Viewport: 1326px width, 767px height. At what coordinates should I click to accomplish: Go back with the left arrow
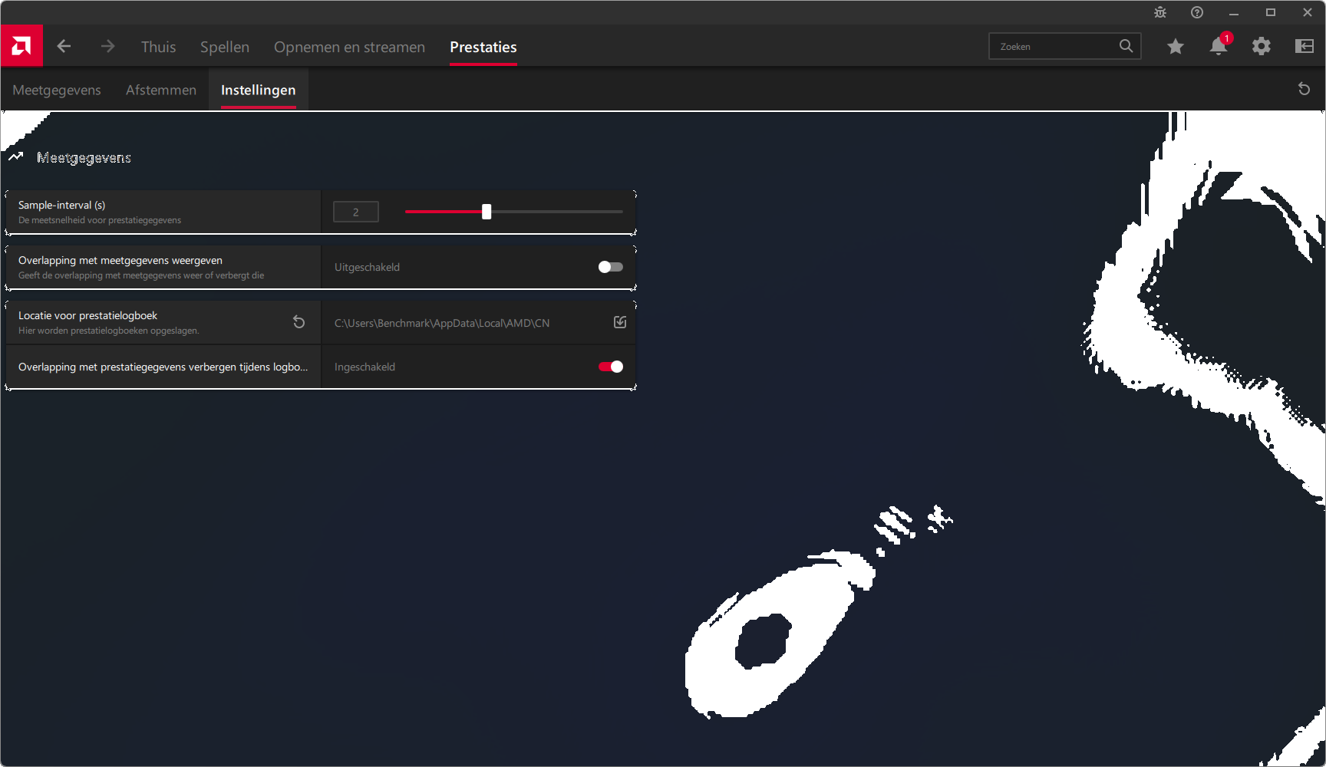pyautogui.click(x=64, y=47)
